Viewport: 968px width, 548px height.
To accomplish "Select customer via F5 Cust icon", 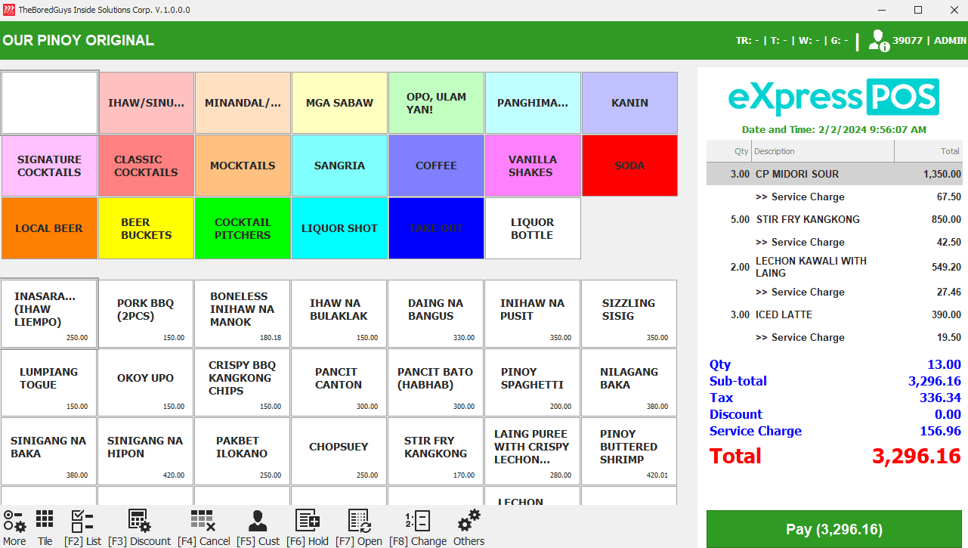I will (x=258, y=522).
